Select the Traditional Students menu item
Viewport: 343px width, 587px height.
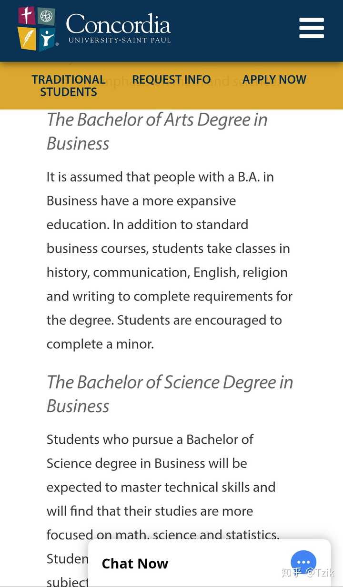point(69,85)
